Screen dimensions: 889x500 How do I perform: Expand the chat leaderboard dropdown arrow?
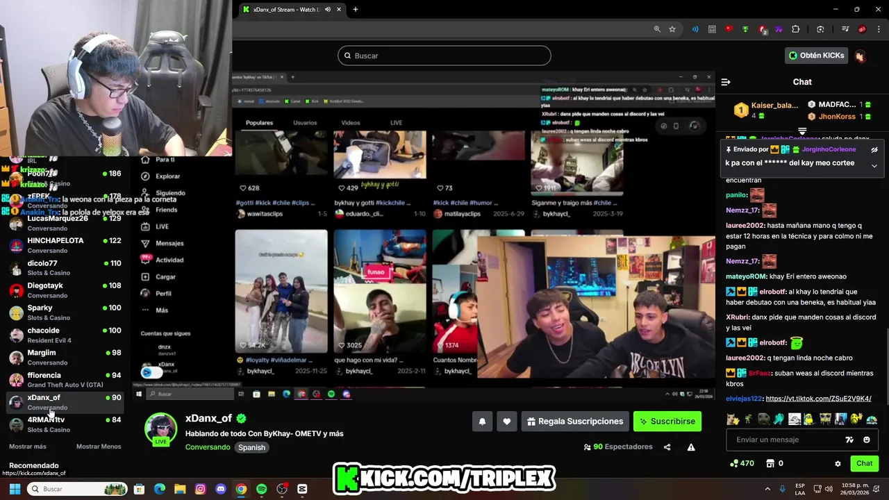(x=802, y=131)
